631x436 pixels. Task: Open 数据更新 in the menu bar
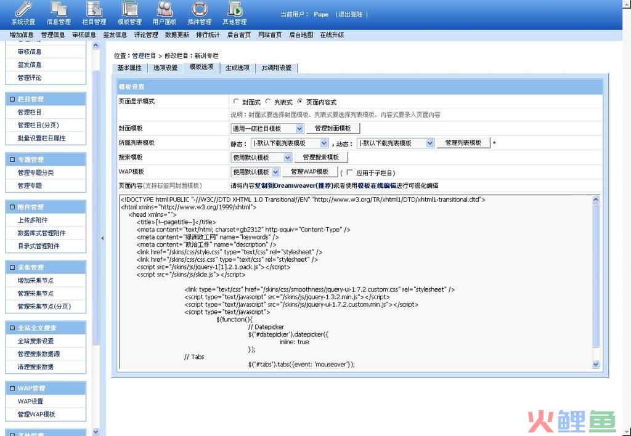tap(177, 35)
